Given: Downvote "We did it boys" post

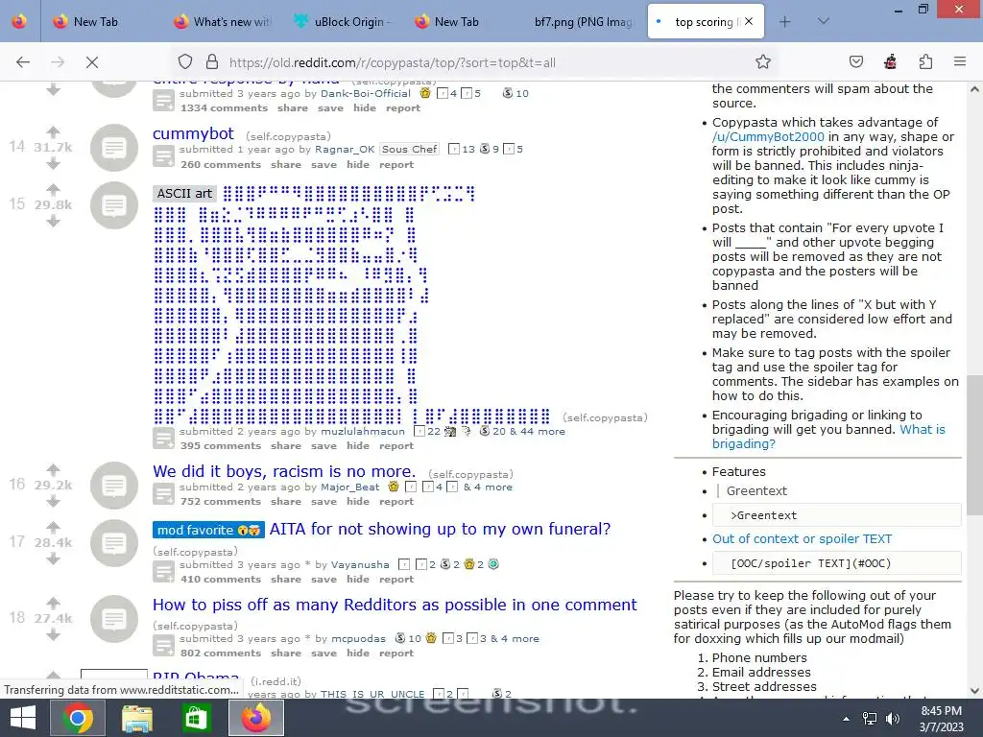Looking at the screenshot, I should 54,501.
